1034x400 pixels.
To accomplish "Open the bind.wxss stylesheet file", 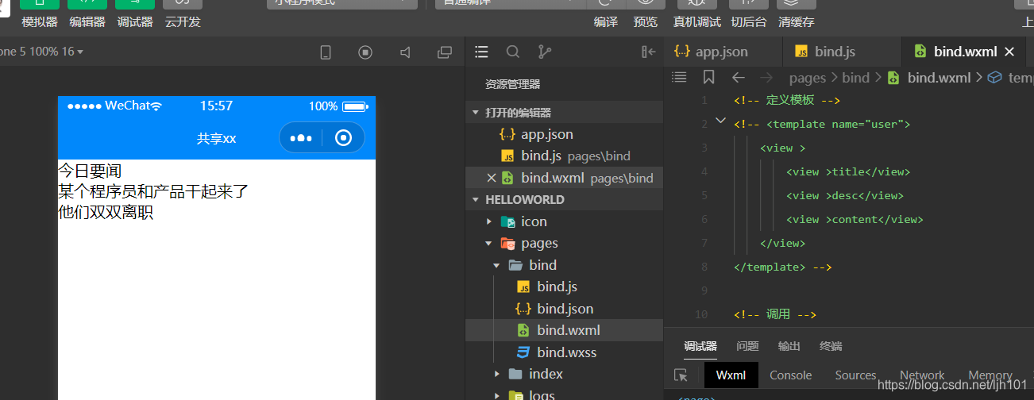I will click(564, 352).
